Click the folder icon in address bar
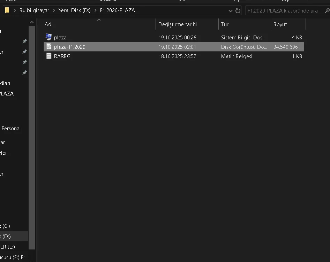 coord(7,10)
